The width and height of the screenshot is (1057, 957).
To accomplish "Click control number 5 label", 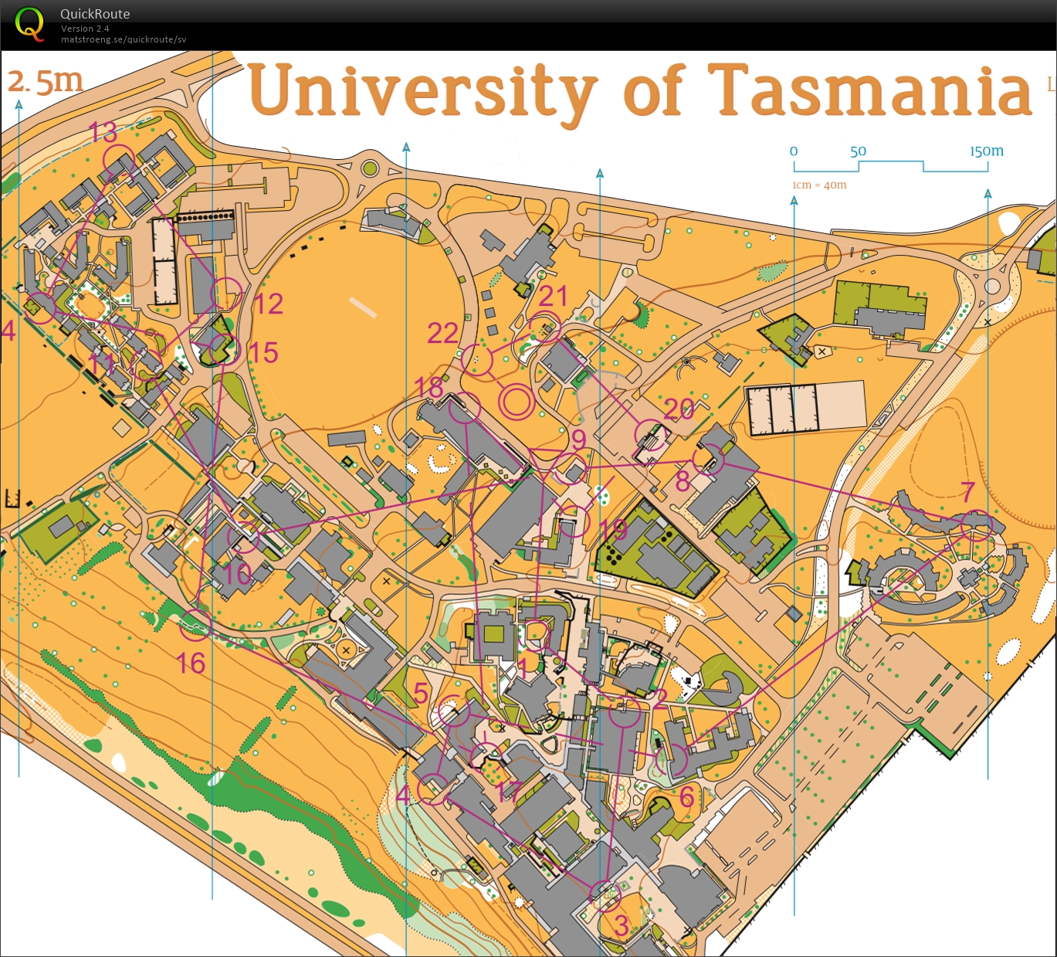I will 421,694.
